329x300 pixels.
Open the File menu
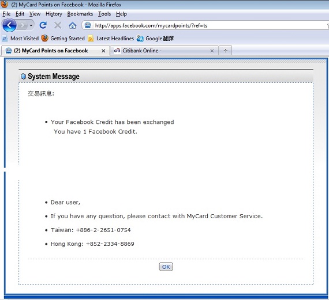pos(6,14)
